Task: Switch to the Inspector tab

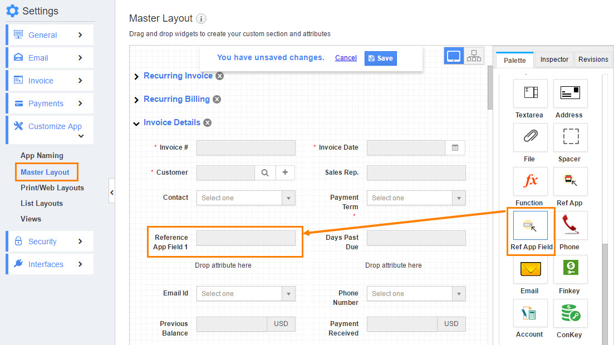Action: (554, 60)
